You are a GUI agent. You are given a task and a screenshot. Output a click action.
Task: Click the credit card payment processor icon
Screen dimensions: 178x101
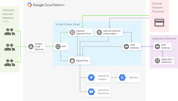(x=159, y=23)
